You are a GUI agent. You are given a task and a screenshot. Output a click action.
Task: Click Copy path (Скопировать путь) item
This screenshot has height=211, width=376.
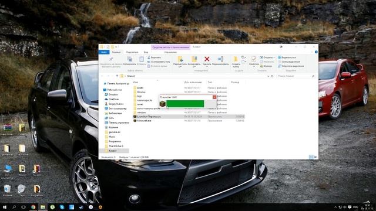[x=159, y=62]
